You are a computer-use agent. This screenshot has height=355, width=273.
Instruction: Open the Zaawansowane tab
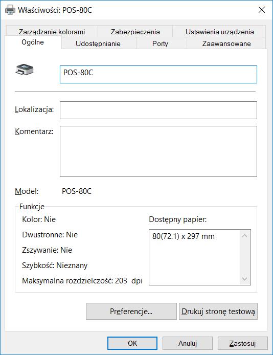tap(226, 43)
